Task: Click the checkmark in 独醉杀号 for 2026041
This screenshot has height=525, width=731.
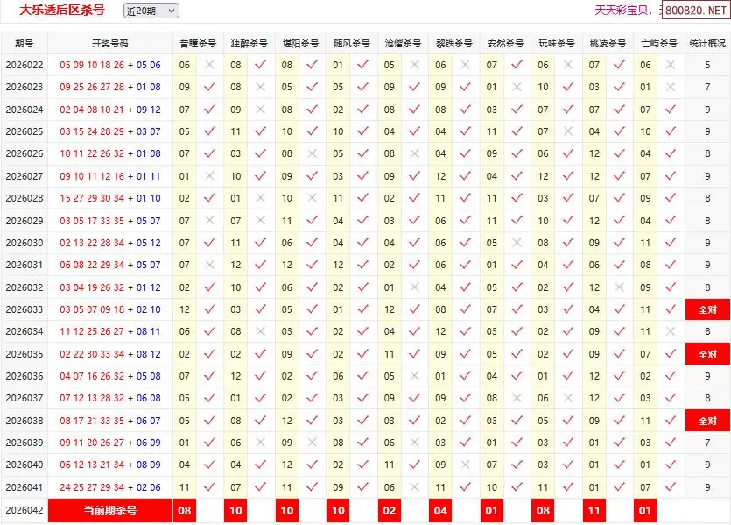Action: click(260, 487)
